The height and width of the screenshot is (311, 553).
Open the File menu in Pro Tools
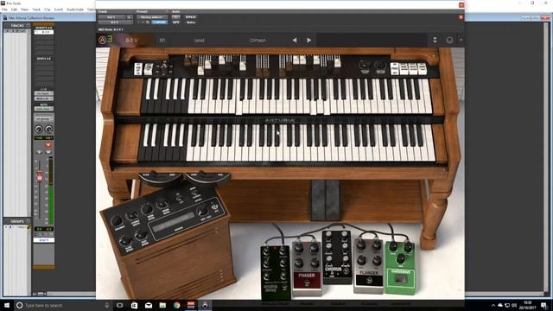coord(4,10)
